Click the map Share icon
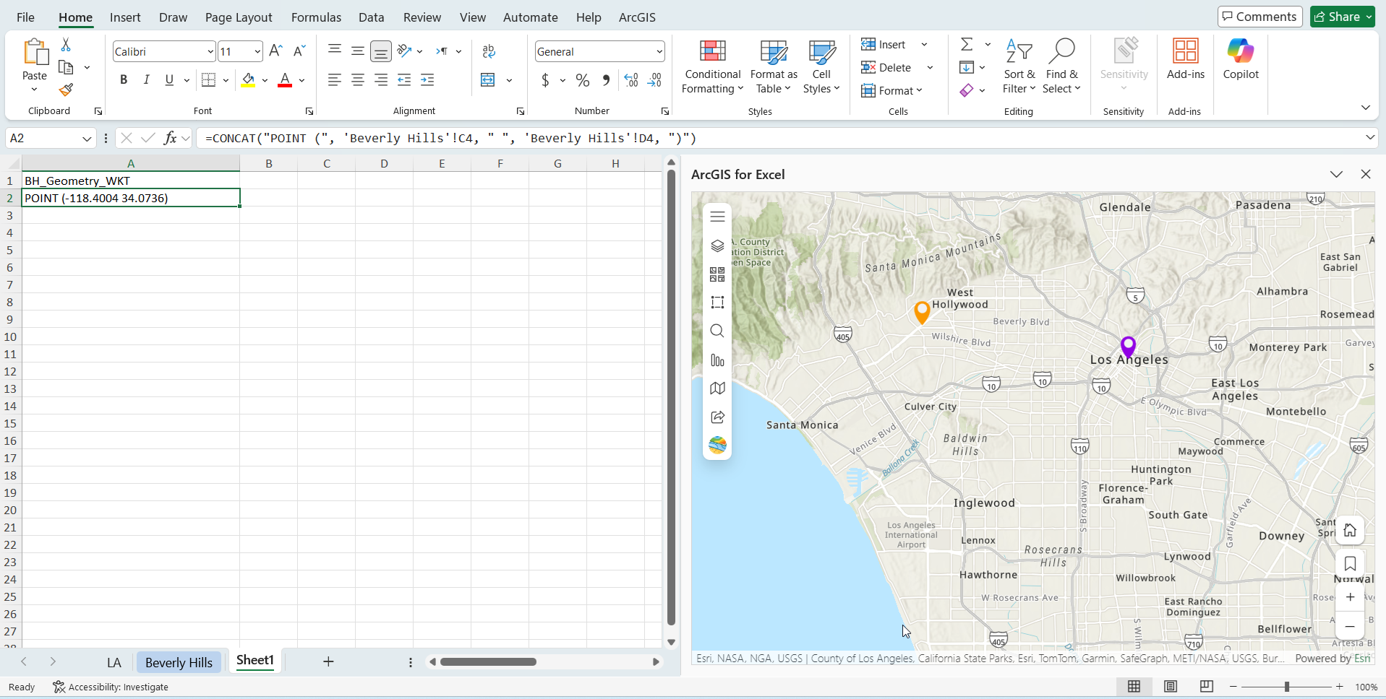Viewport: 1386px width, 699px height. coord(717,417)
